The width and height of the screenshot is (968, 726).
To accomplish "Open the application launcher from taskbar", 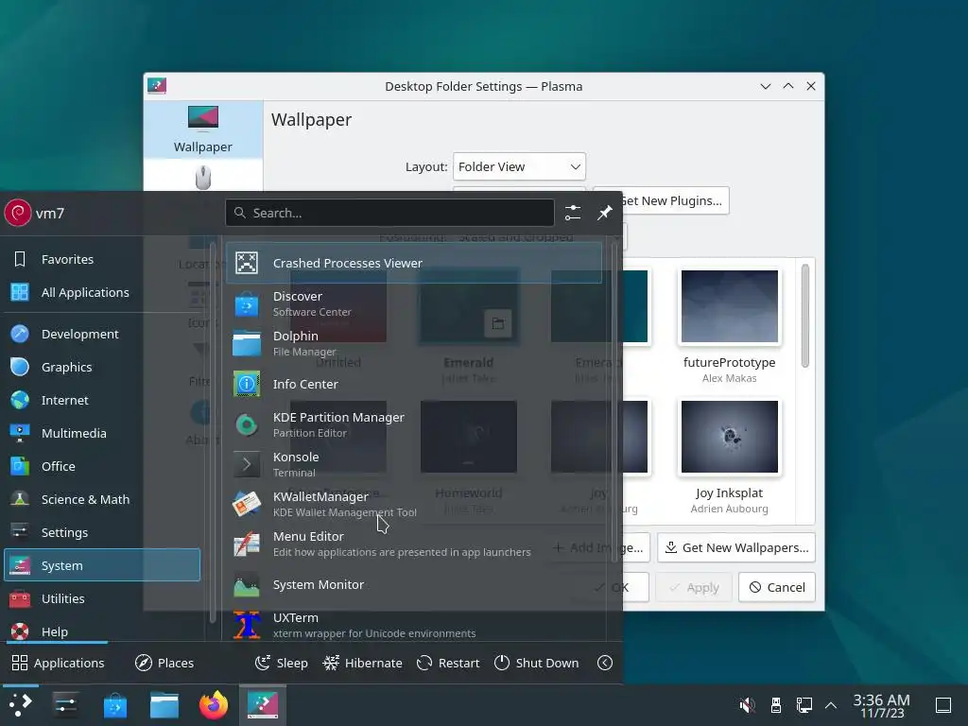I will coord(21,705).
